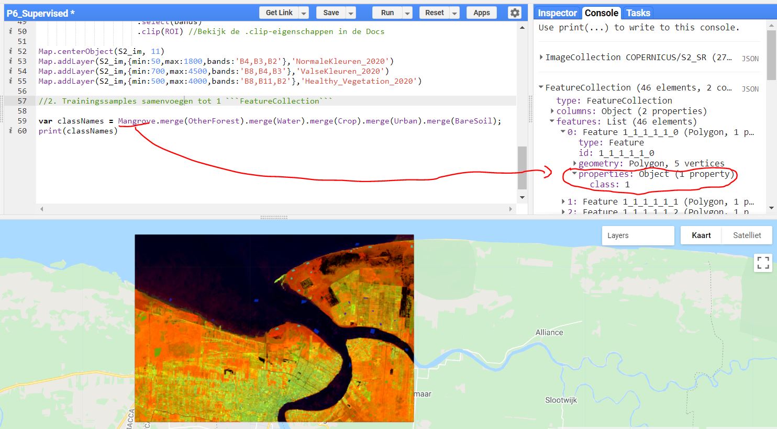Screen dimensions: 777x429
Task: Run the script
Action: [387, 13]
